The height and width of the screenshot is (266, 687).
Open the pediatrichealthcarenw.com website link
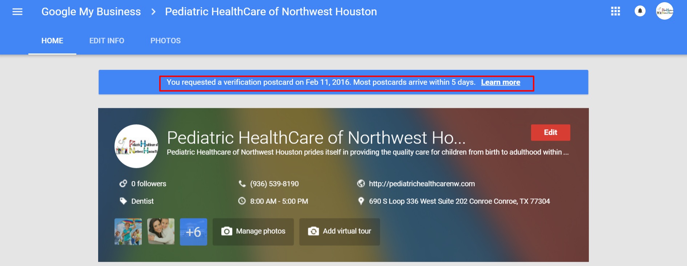(422, 184)
